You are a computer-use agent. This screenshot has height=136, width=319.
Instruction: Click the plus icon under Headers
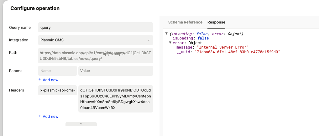point(40,116)
